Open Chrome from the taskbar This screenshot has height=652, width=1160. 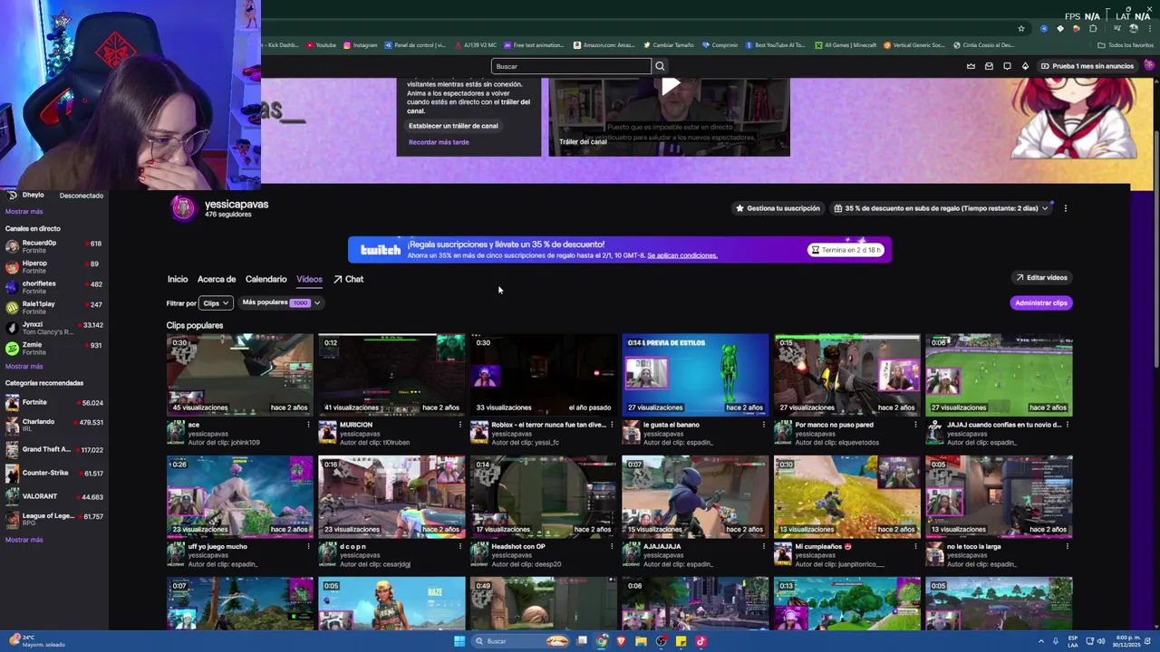point(602,641)
